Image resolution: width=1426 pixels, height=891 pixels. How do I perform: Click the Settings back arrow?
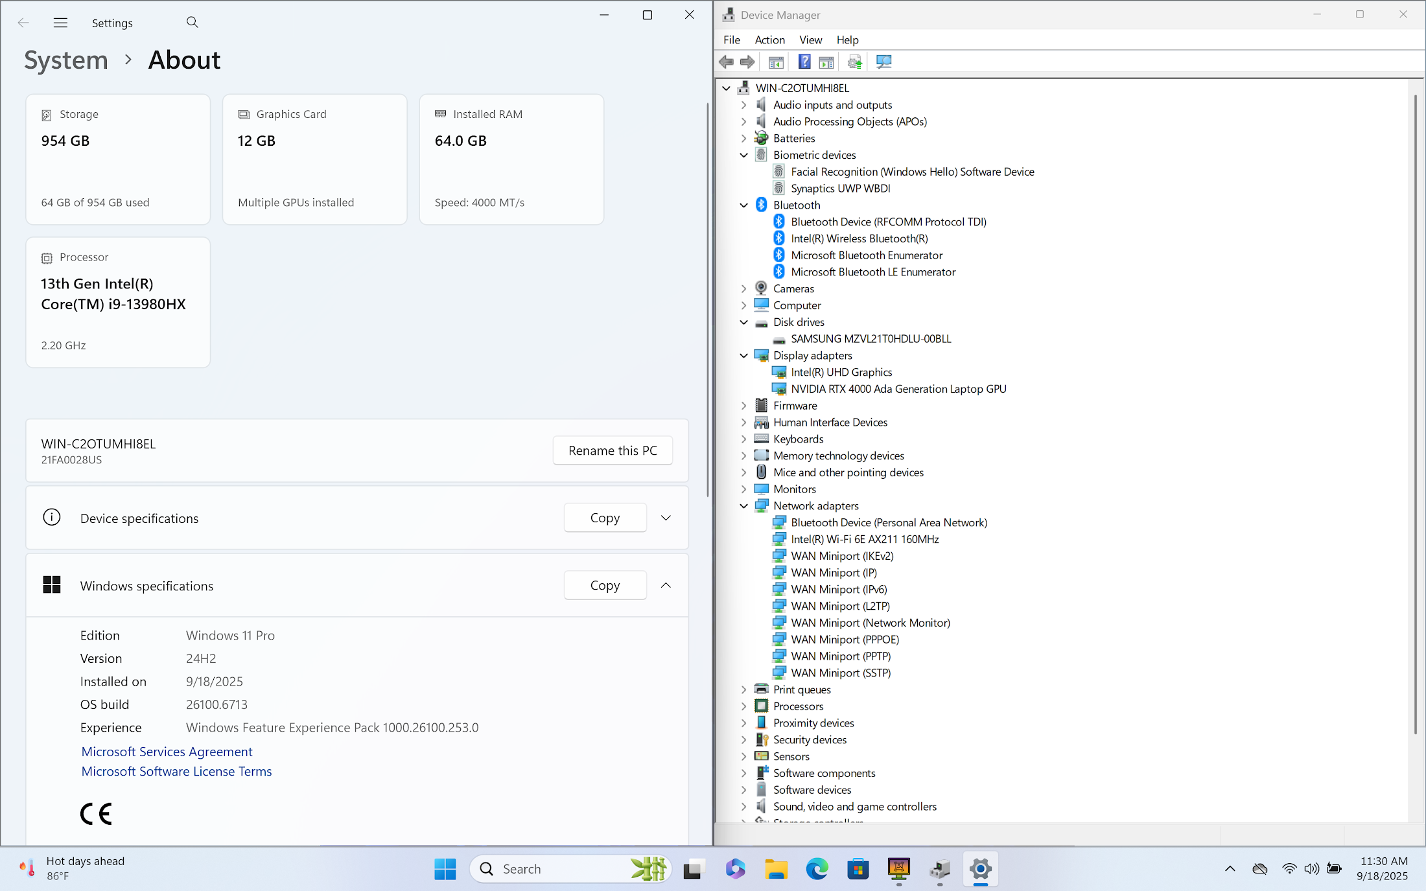click(23, 23)
